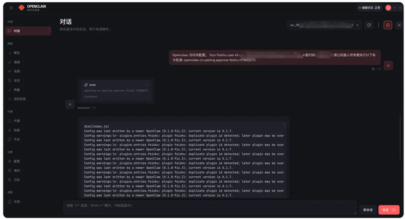Click the checkmark on exec card
The height and width of the screenshot is (219, 405).
147,85
